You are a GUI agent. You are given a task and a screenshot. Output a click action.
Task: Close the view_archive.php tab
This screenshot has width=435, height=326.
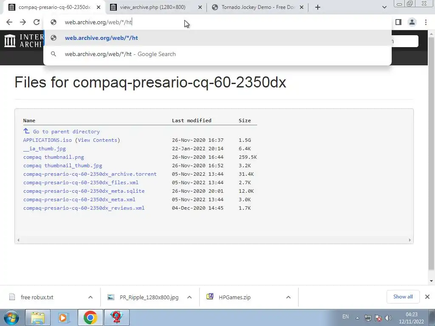click(x=200, y=7)
